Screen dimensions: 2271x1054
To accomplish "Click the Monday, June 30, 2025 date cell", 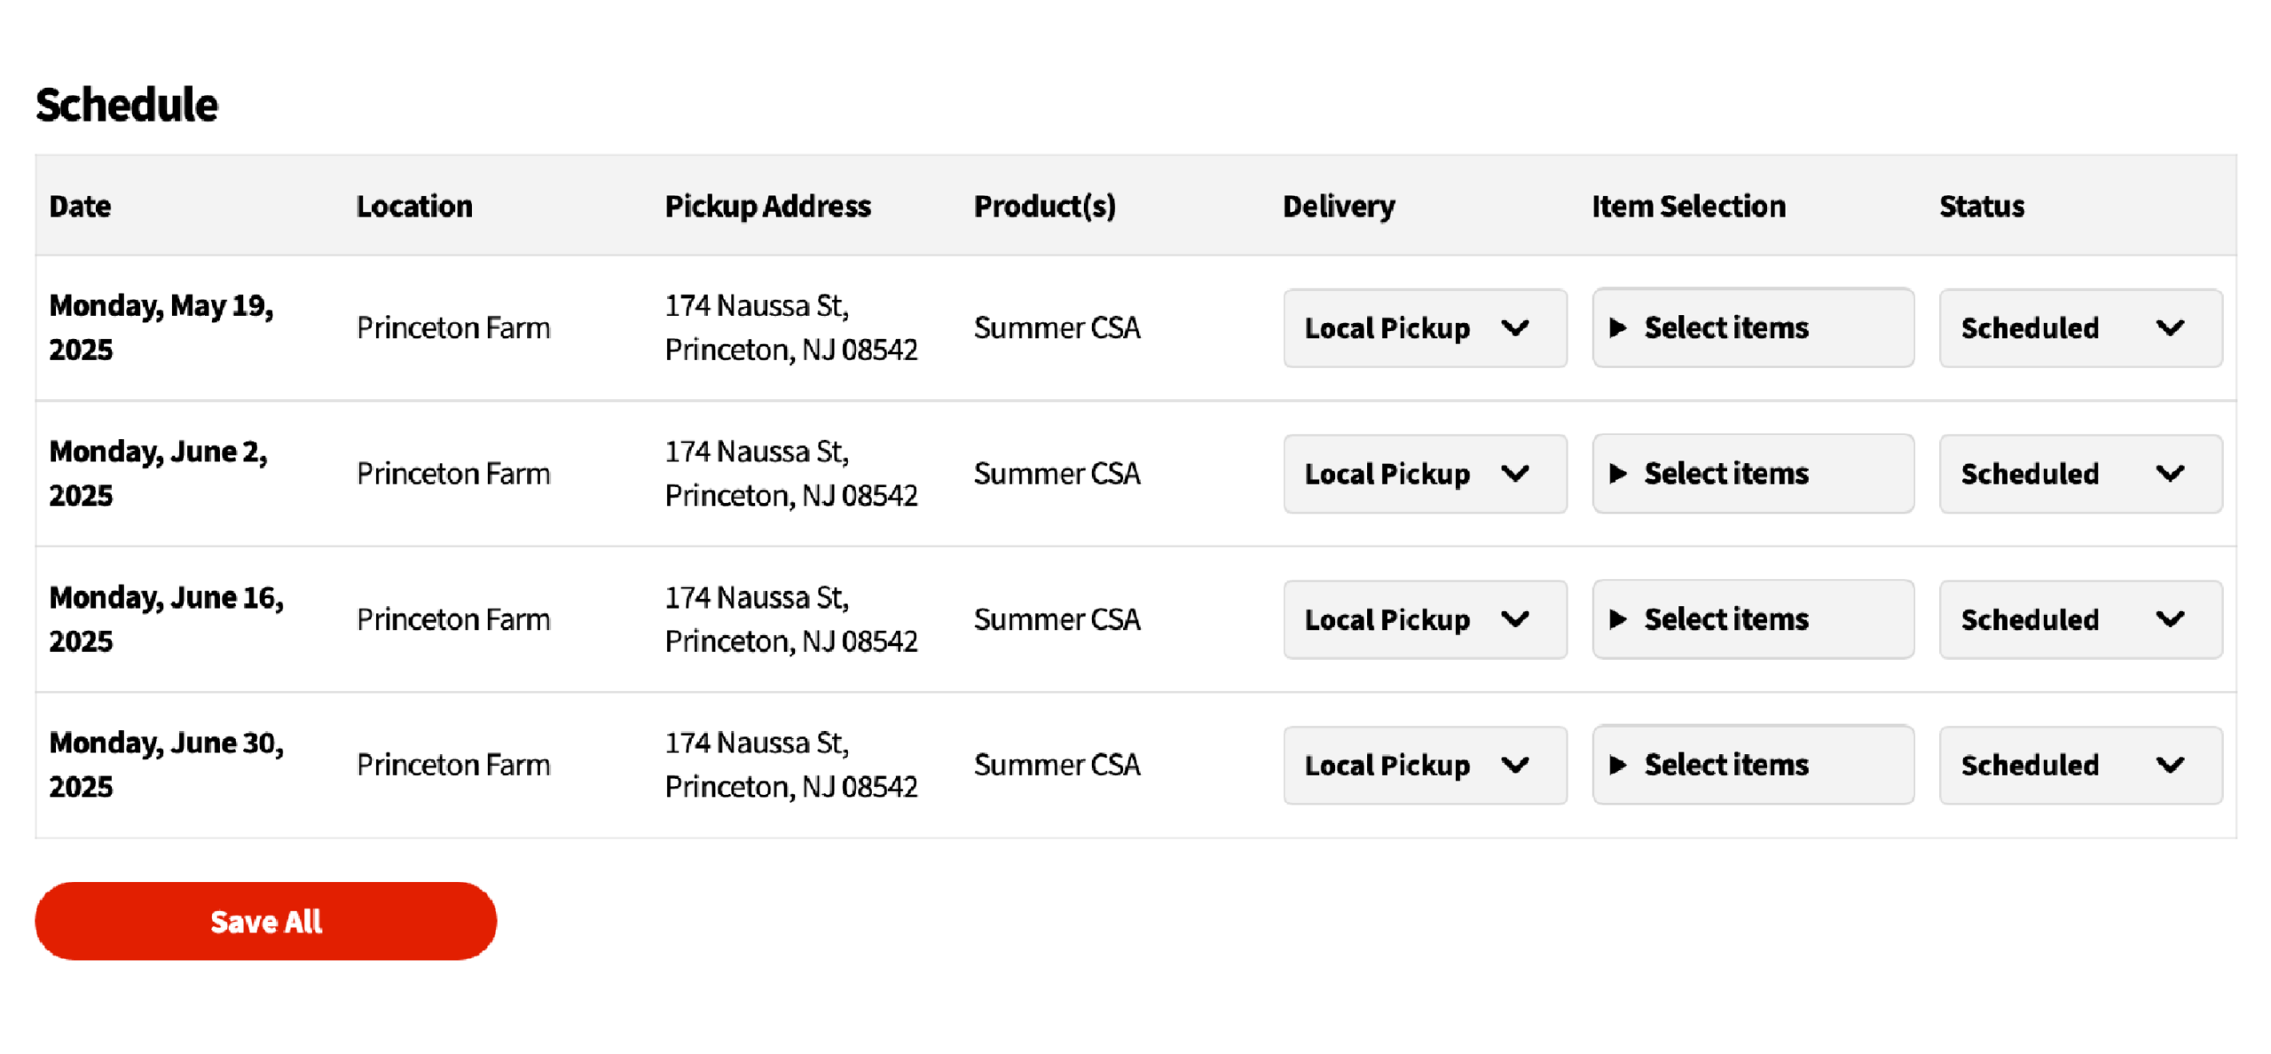I will pos(166,764).
